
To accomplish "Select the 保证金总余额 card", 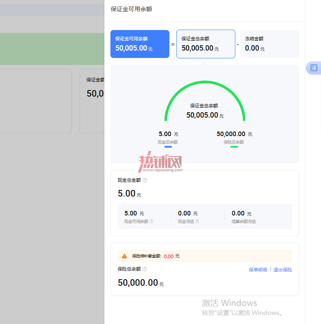I will (206, 44).
